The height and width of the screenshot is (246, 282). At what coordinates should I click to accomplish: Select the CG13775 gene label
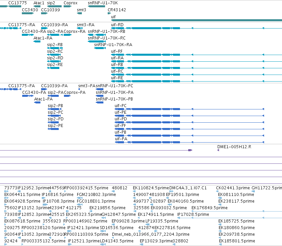point(18,3)
